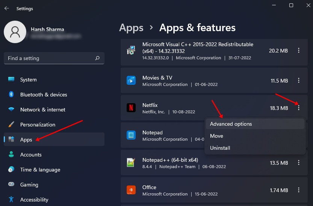Click the Netflix app name text

point(150,105)
